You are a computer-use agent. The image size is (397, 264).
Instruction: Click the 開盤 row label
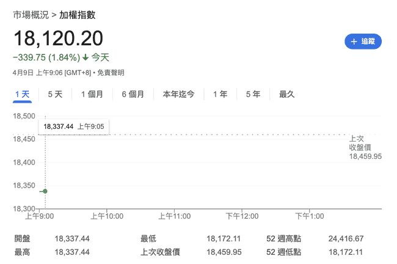coord(22,239)
